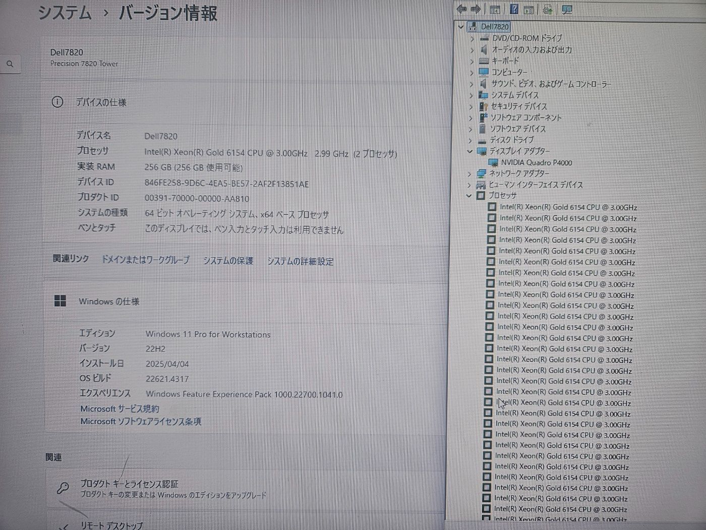Click the キーボード keyboard icon

click(484, 61)
